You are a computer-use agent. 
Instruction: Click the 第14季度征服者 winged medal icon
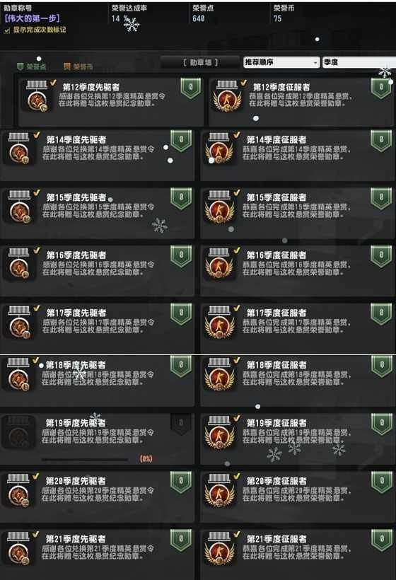[x=219, y=149]
